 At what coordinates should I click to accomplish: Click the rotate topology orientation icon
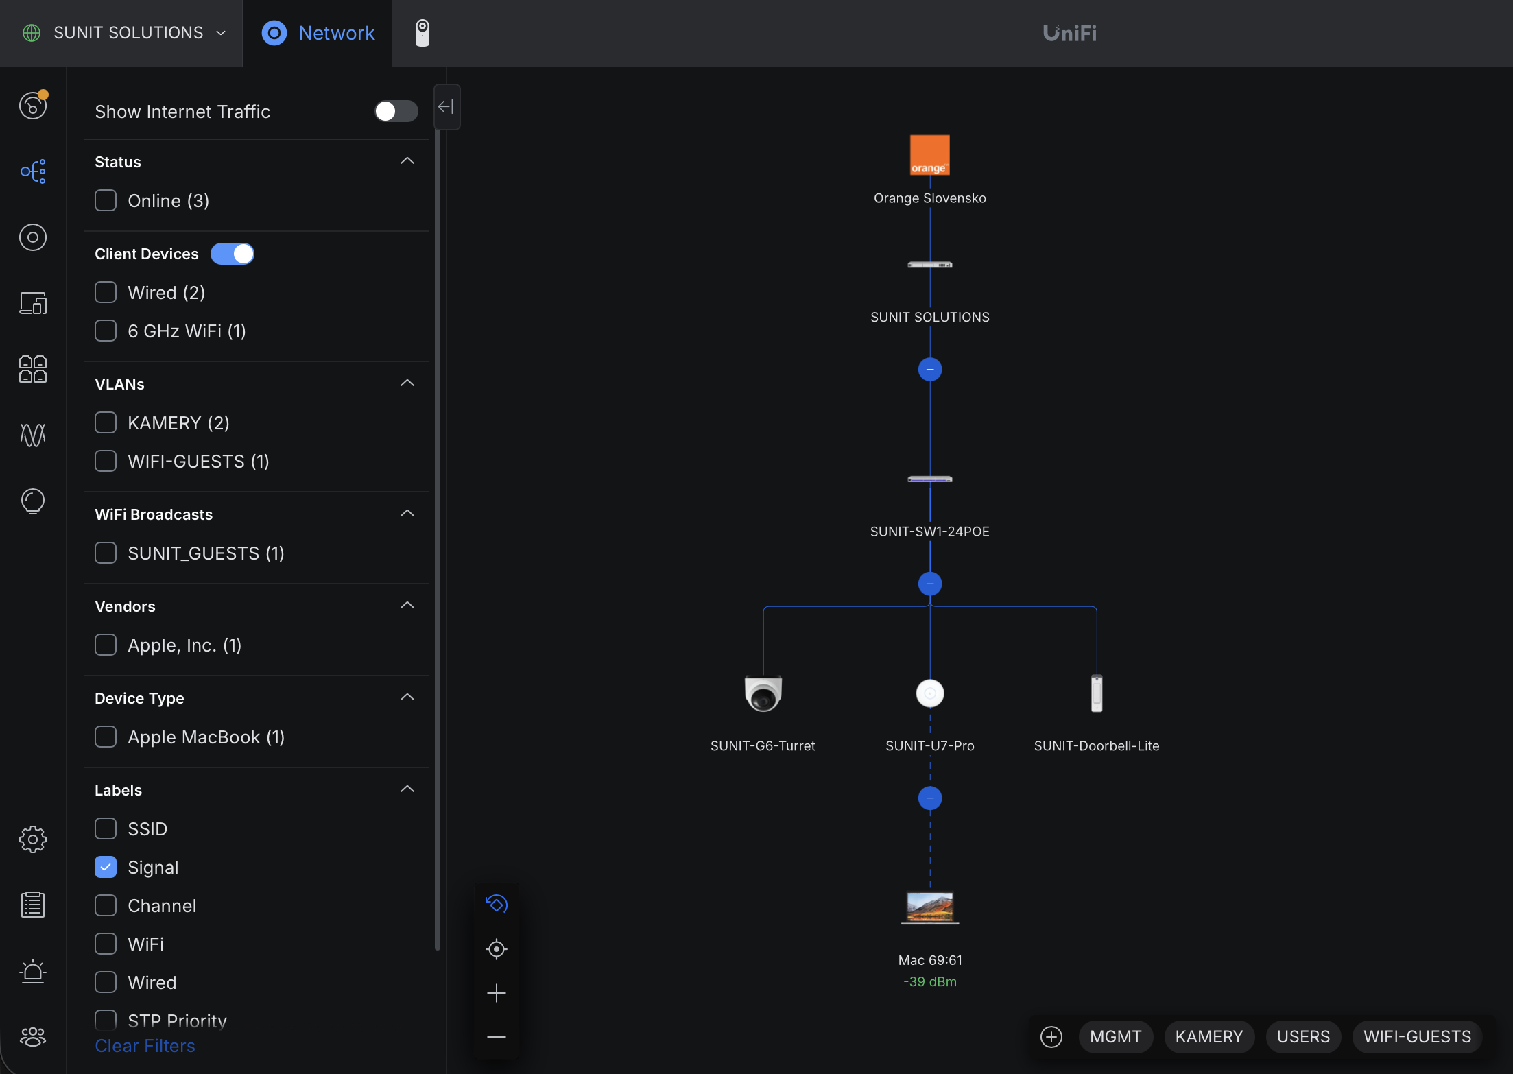click(496, 904)
